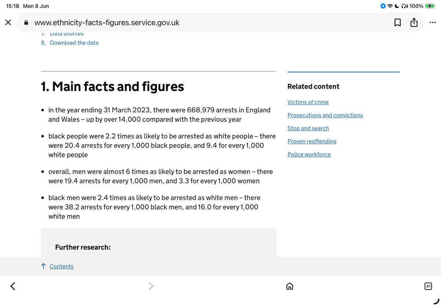This screenshot has width=441, height=306.
Task: Tap the 'Further research:' heading
Action: click(83, 247)
